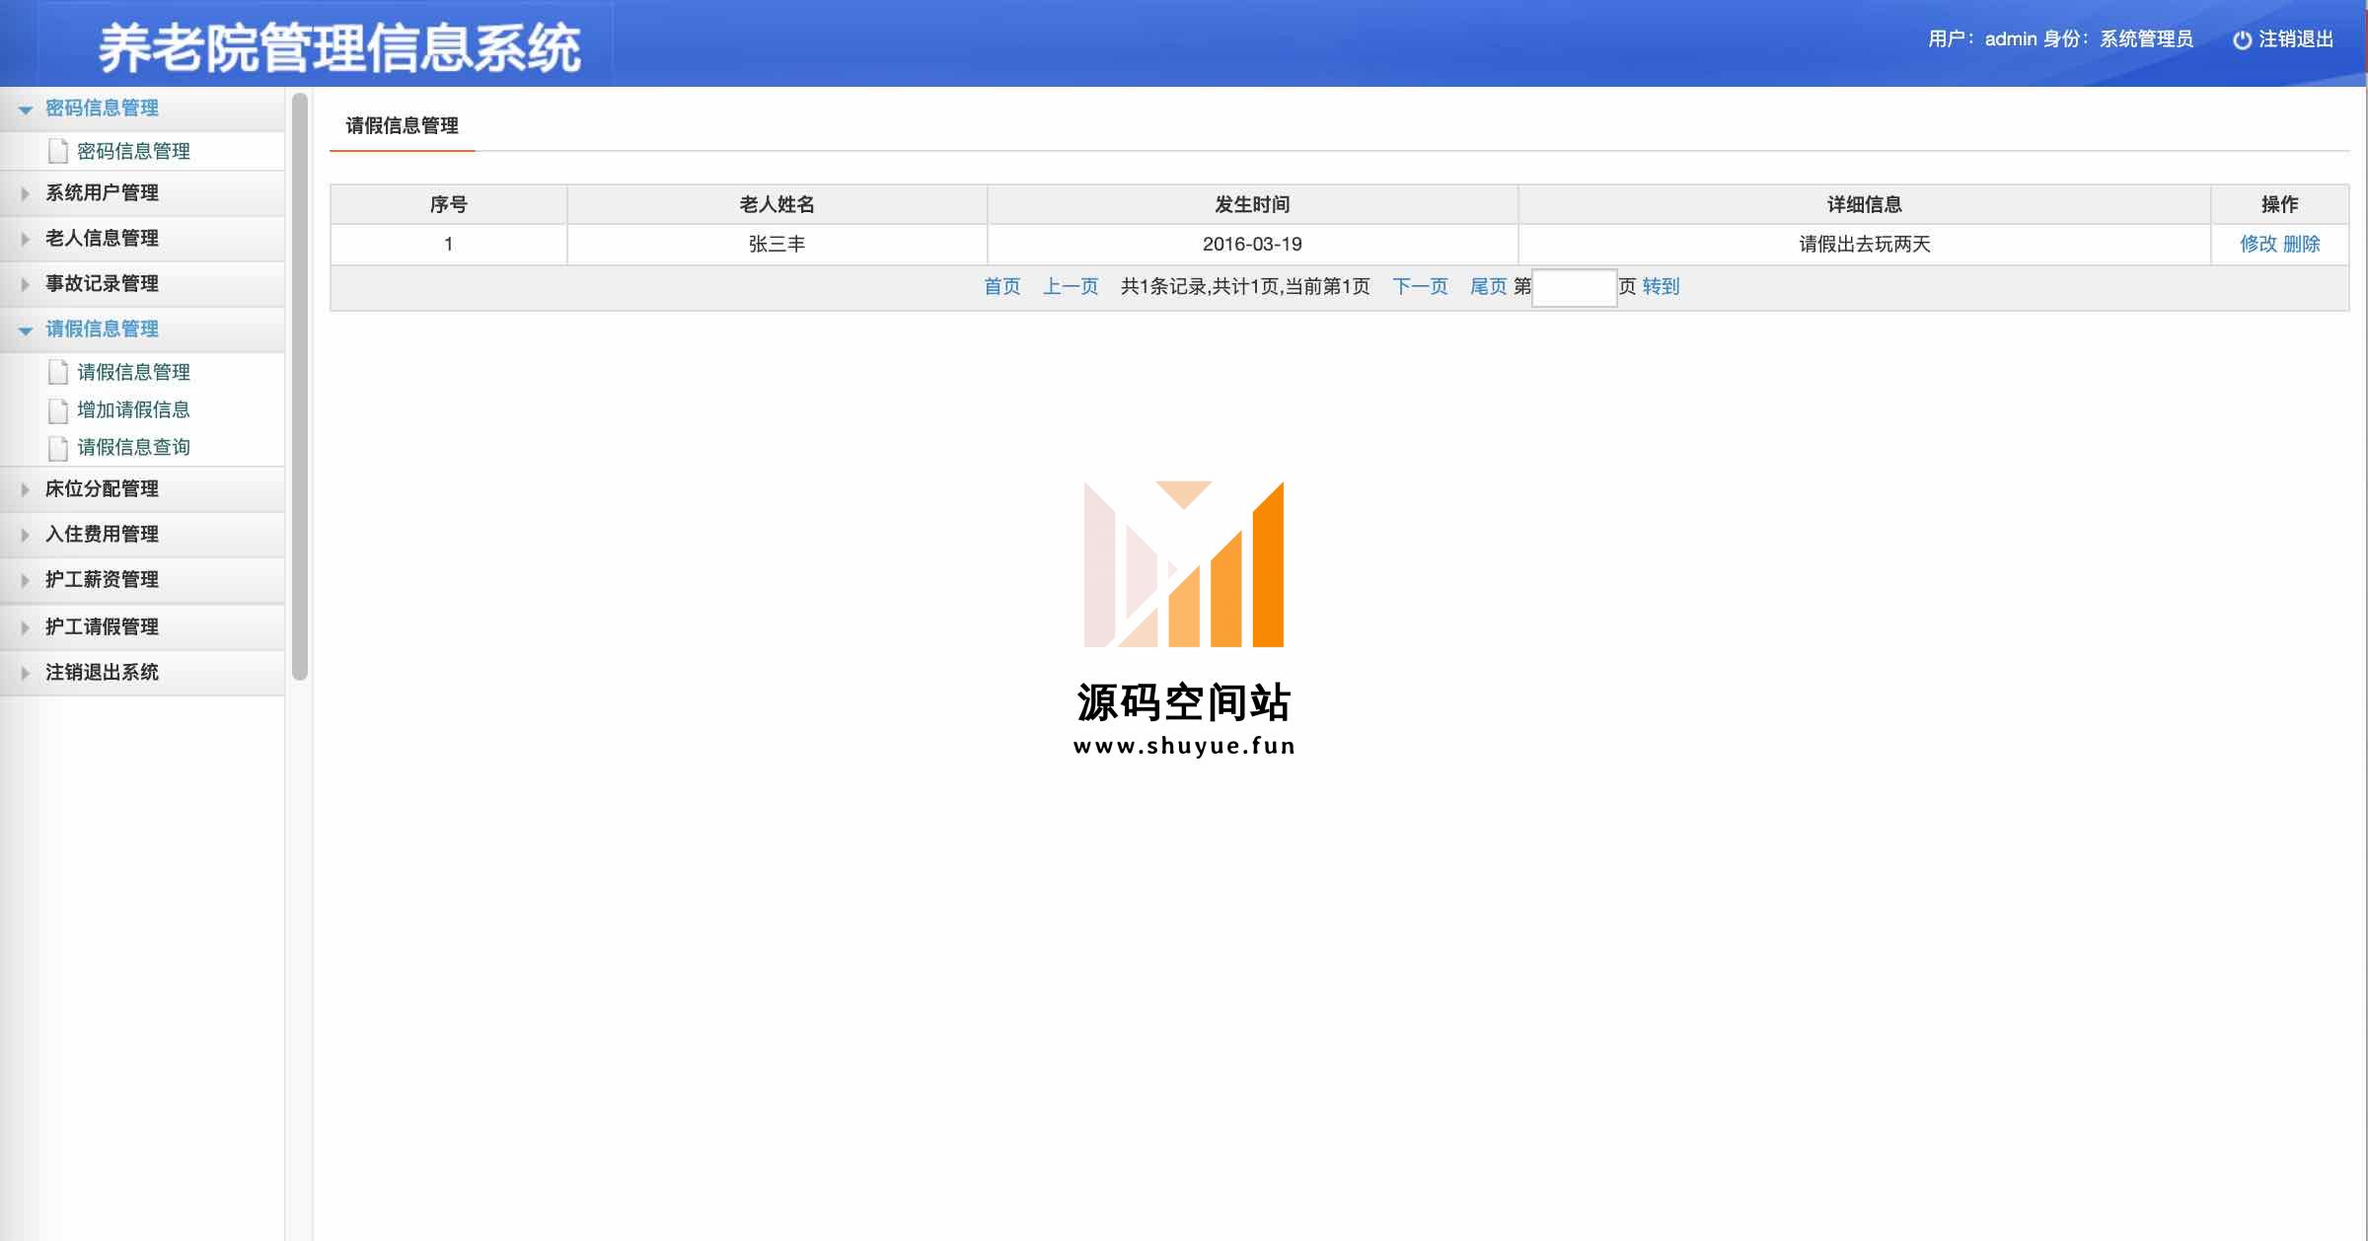Click the document icon beside 请假信息管理 submenu
This screenshot has height=1241, width=2368.
point(58,372)
